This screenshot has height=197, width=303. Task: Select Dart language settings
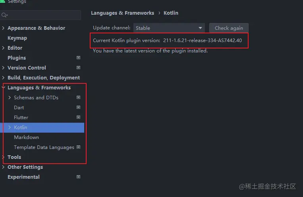click(19, 108)
